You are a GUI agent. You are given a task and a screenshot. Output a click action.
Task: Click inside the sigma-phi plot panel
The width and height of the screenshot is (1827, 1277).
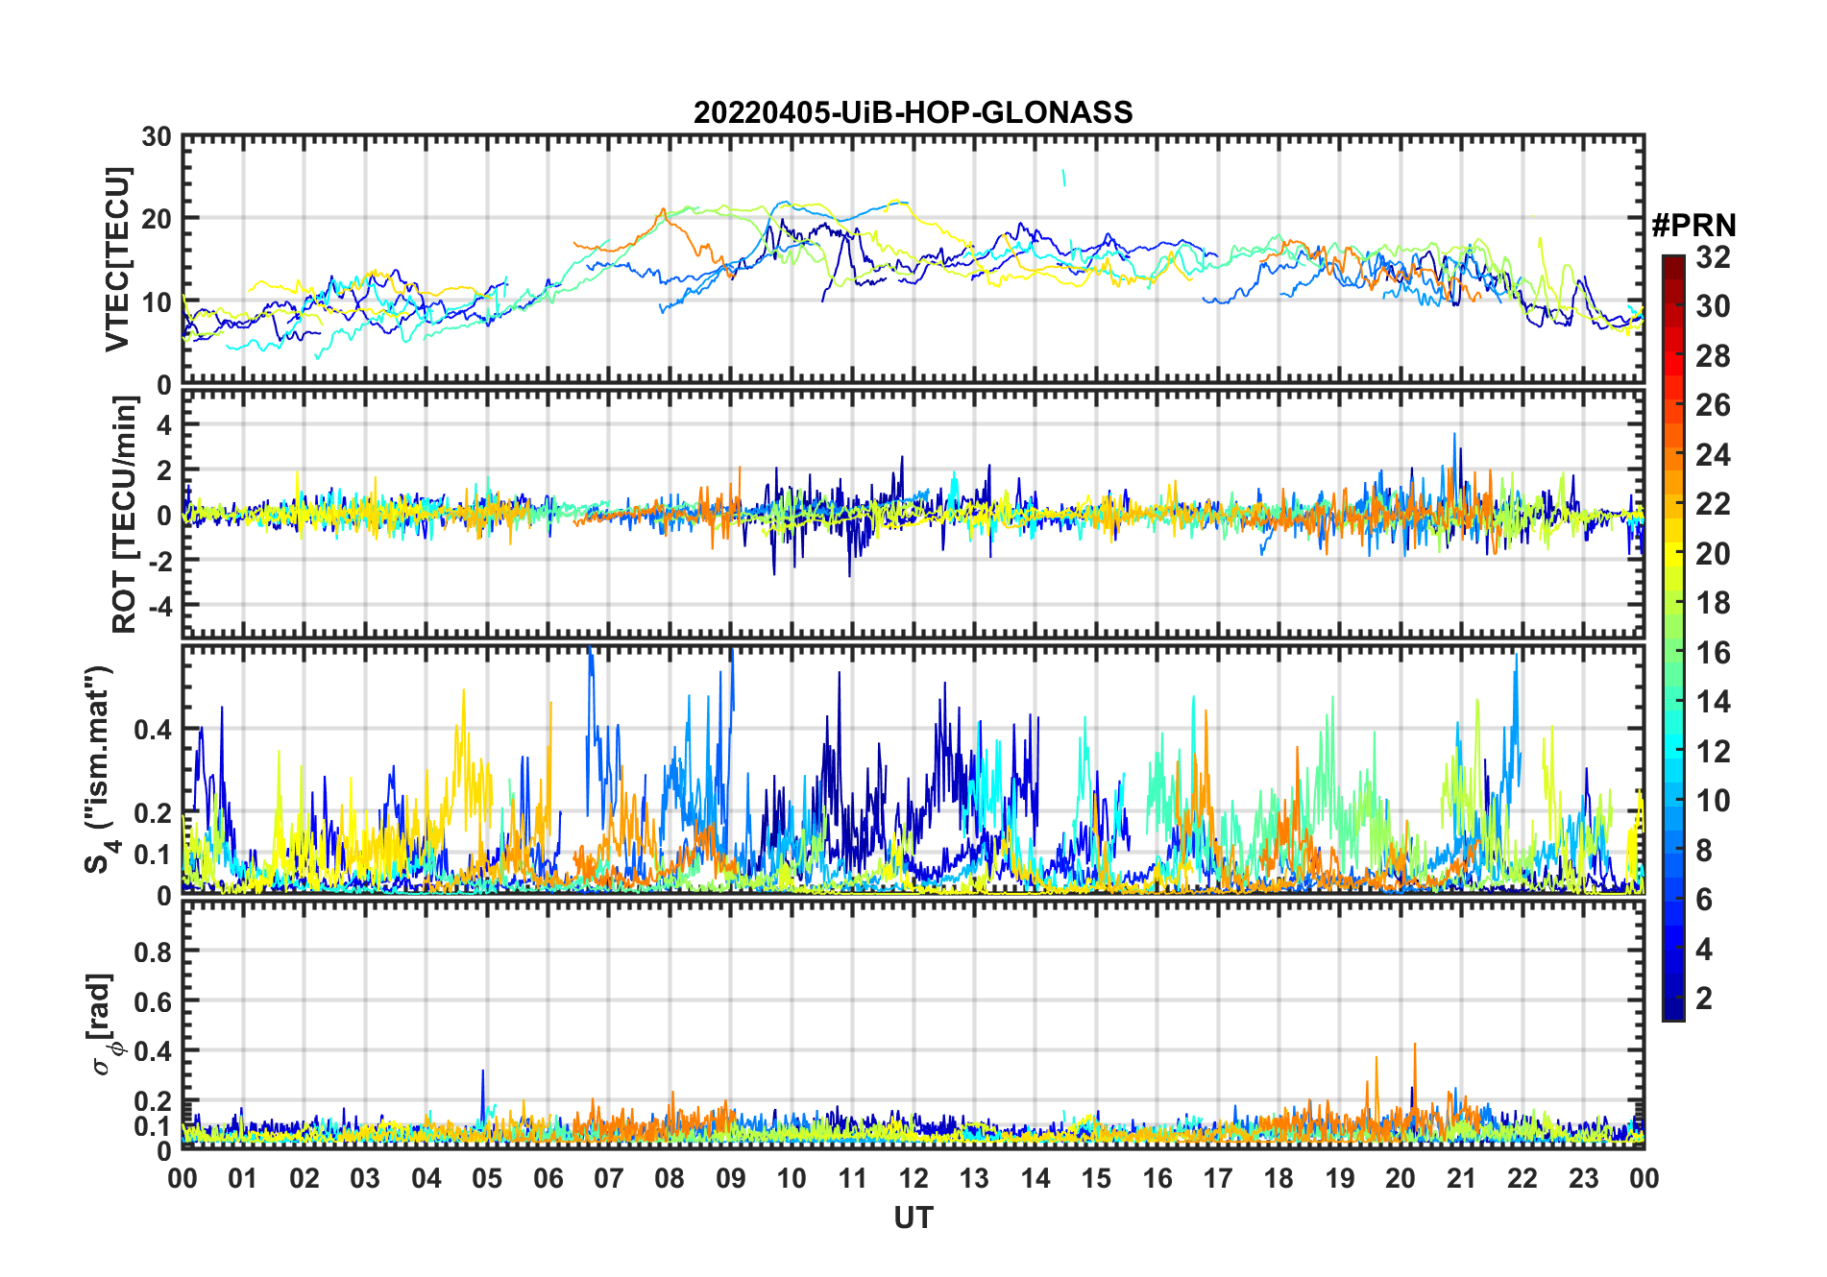coord(913,1024)
